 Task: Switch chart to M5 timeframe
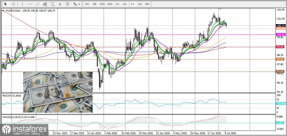pyautogui.click(x=95, y=4)
